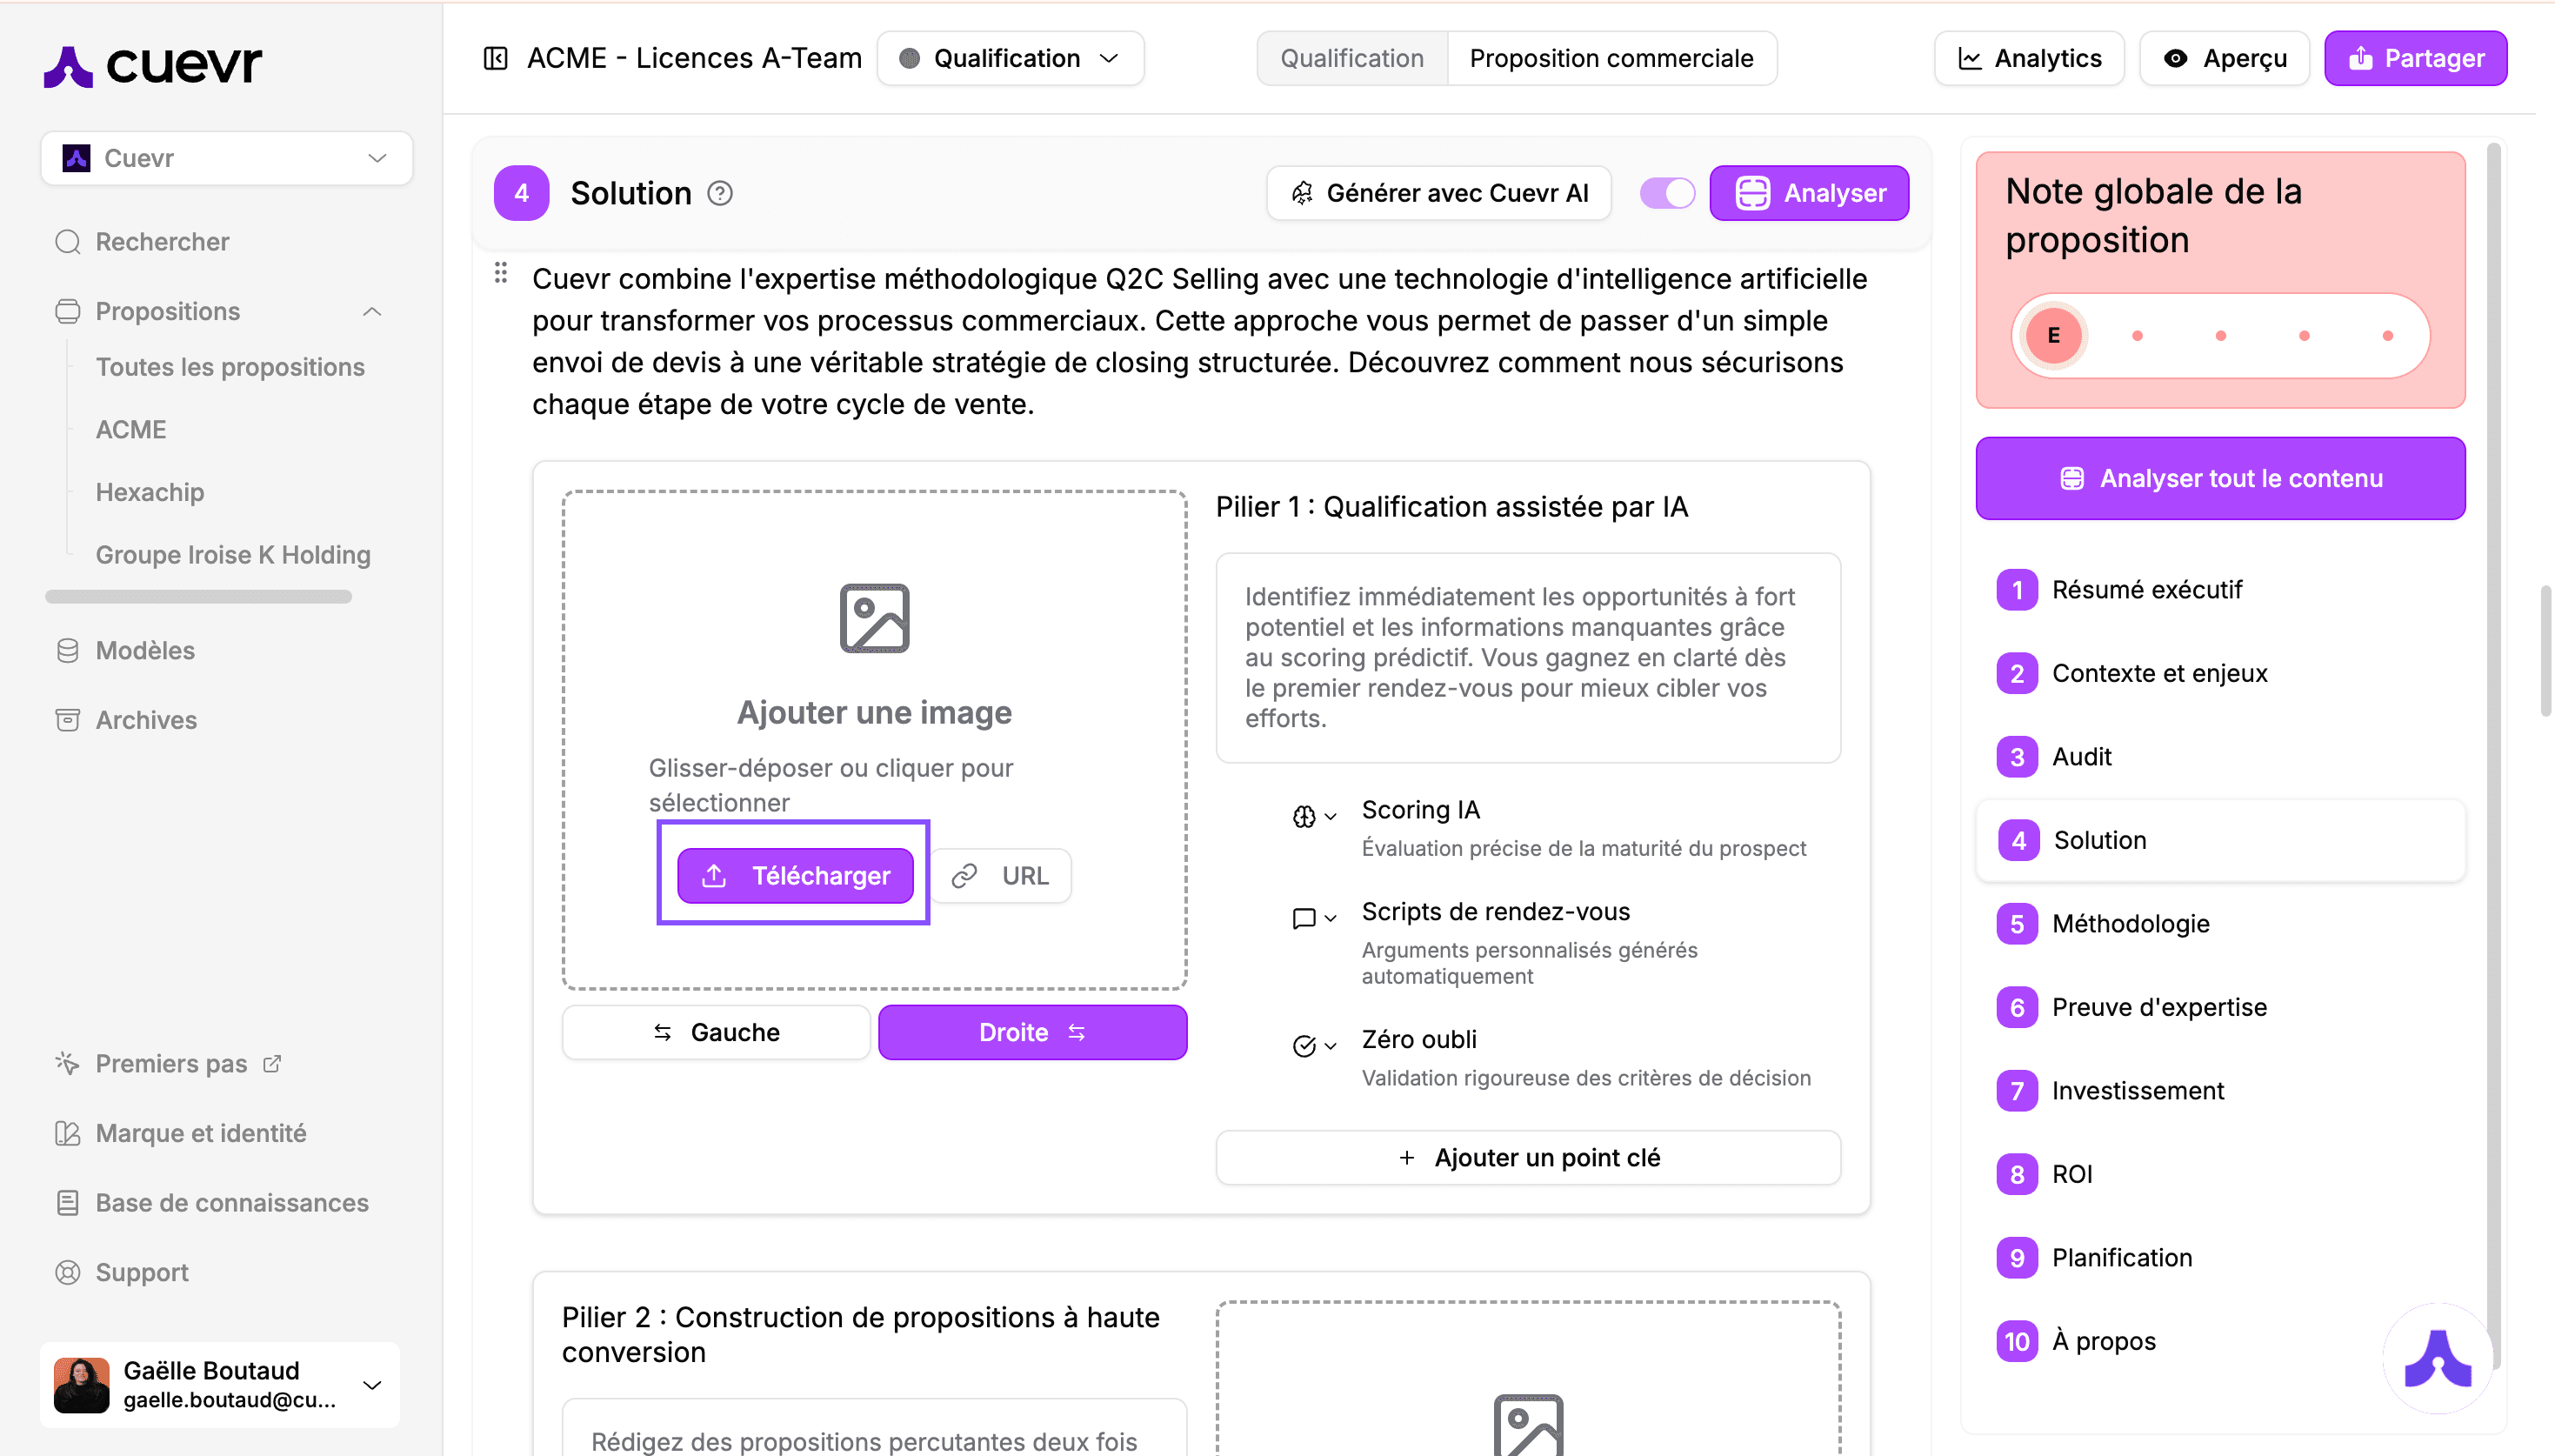Set image position to Droite

coord(1032,1032)
